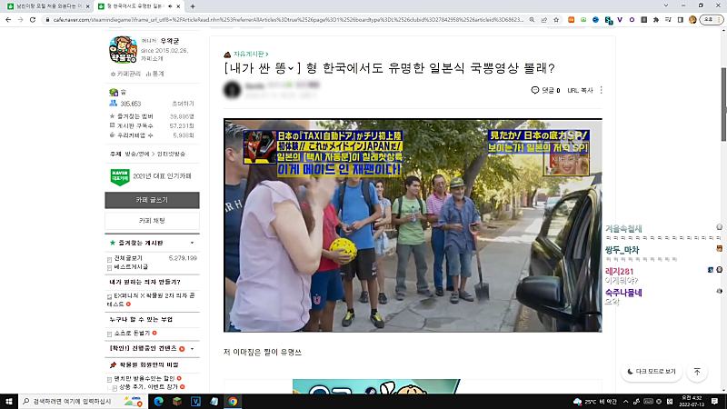Click the 카페 채팅 chat button

click(152, 221)
